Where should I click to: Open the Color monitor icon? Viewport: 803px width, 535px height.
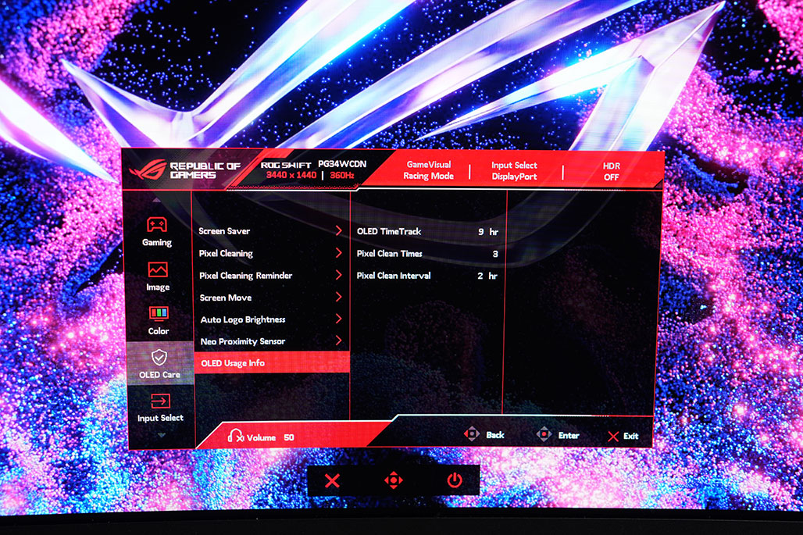point(158,314)
